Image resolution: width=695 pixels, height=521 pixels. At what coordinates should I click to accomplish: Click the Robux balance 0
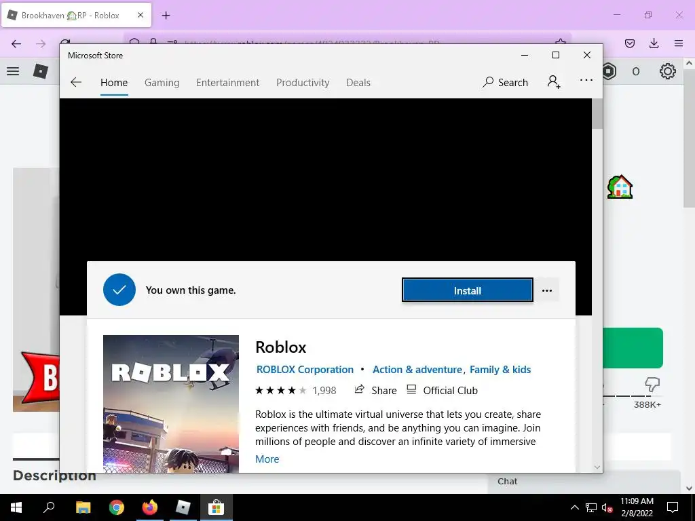tap(636, 71)
